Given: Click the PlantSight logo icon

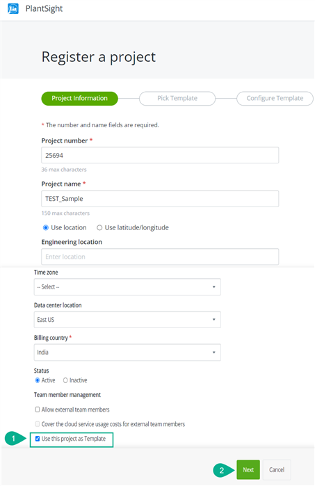Looking at the screenshot, I should point(13,8).
